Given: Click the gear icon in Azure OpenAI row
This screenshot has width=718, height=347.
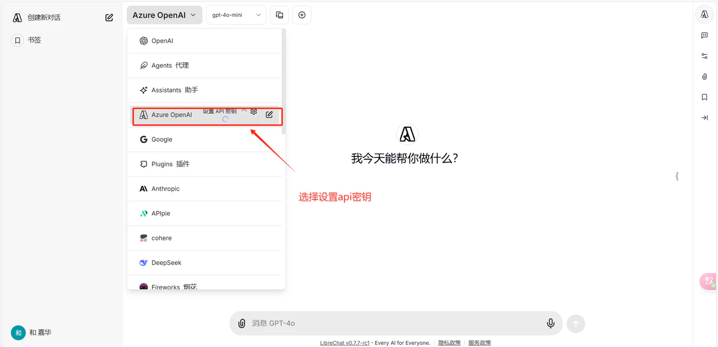Looking at the screenshot, I should click(254, 112).
